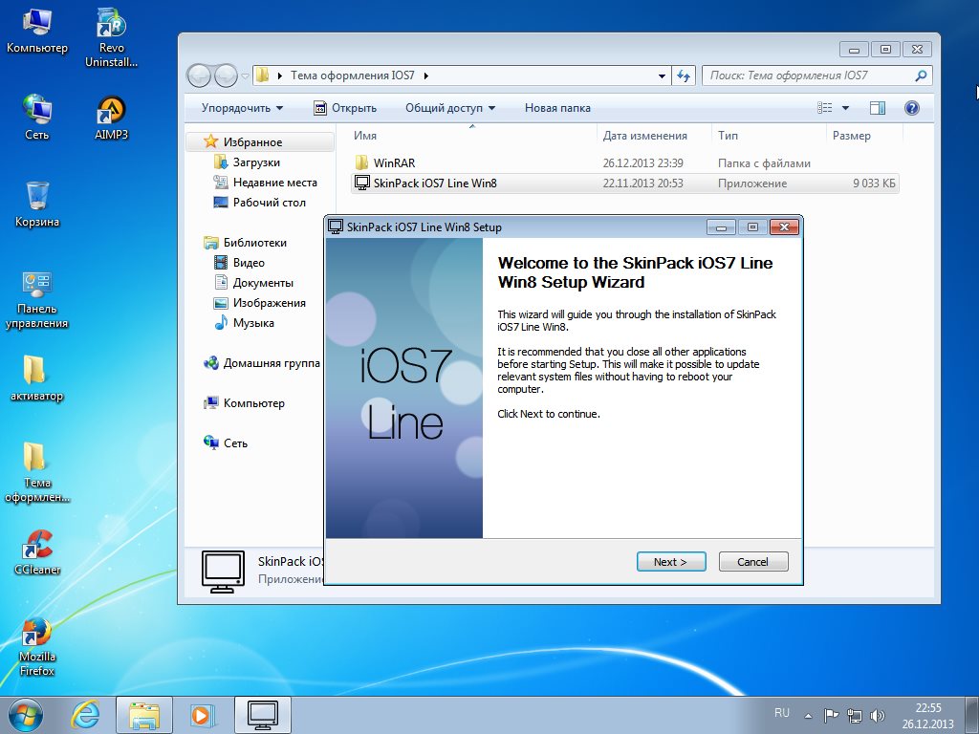Click the RU language indicator

click(782, 713)
